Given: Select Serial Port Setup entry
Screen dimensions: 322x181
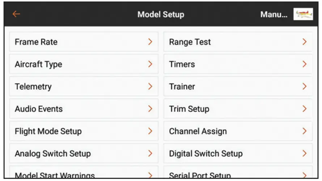Looking at the screenshot, I should tap(238, 175).
